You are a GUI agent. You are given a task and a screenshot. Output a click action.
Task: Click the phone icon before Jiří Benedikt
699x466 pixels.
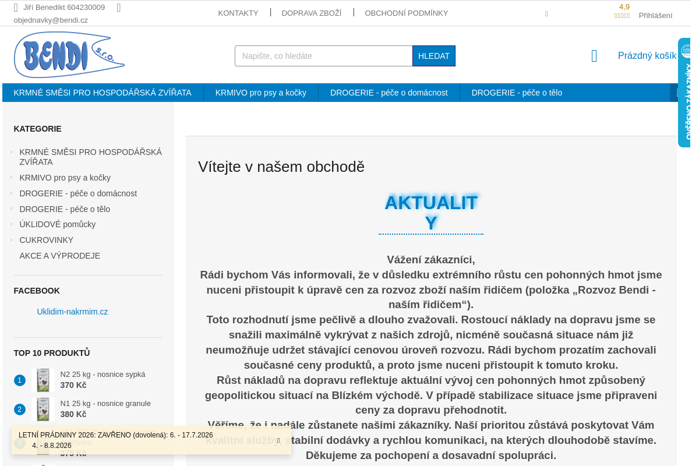[x=16, y=8]
